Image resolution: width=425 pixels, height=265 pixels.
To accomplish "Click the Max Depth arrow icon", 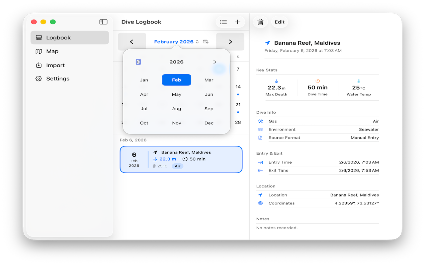I will pyautogui.click(x=276, y=81).
